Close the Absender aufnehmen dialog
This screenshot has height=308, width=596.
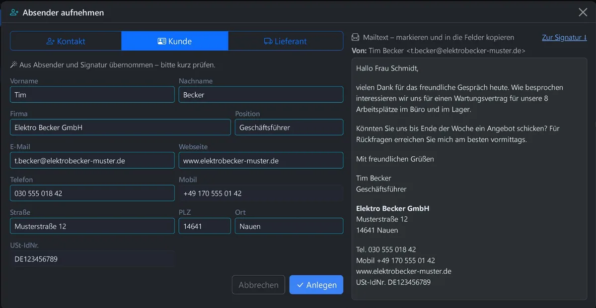click(583, 12)
